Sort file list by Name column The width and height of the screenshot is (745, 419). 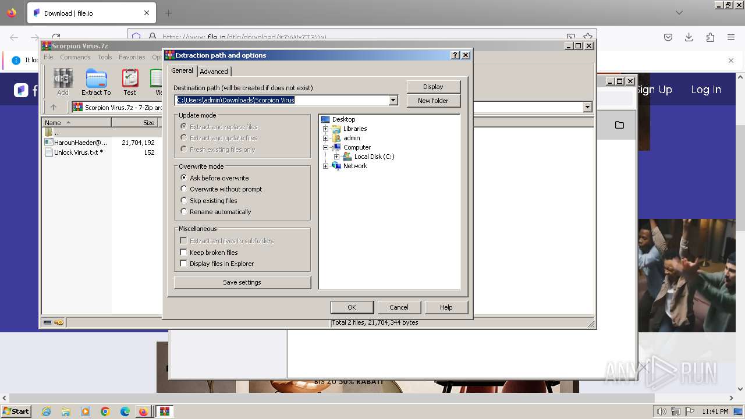pos(77,123)
